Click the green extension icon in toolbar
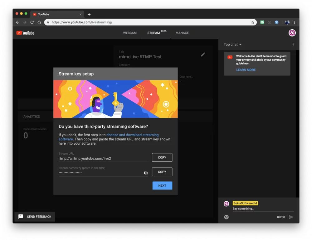Screen dimensions: 312x240 pos(262,22)
